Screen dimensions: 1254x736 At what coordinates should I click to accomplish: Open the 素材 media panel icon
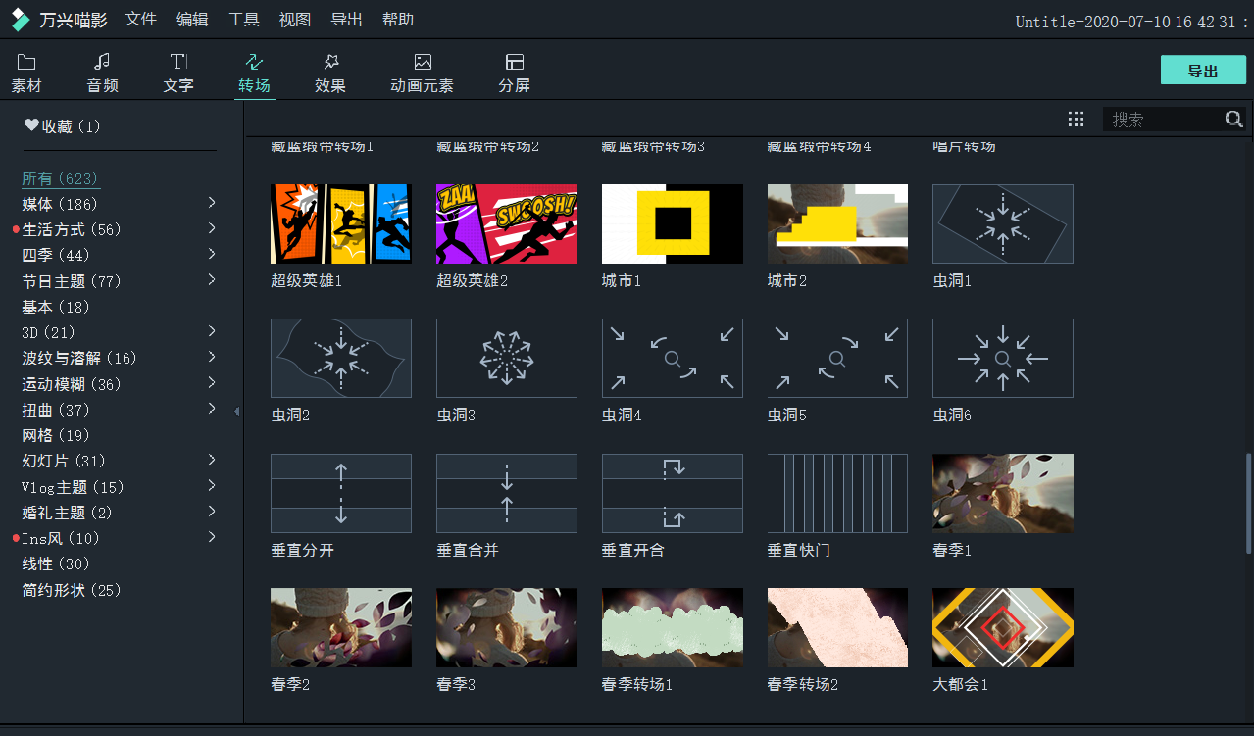26,63
